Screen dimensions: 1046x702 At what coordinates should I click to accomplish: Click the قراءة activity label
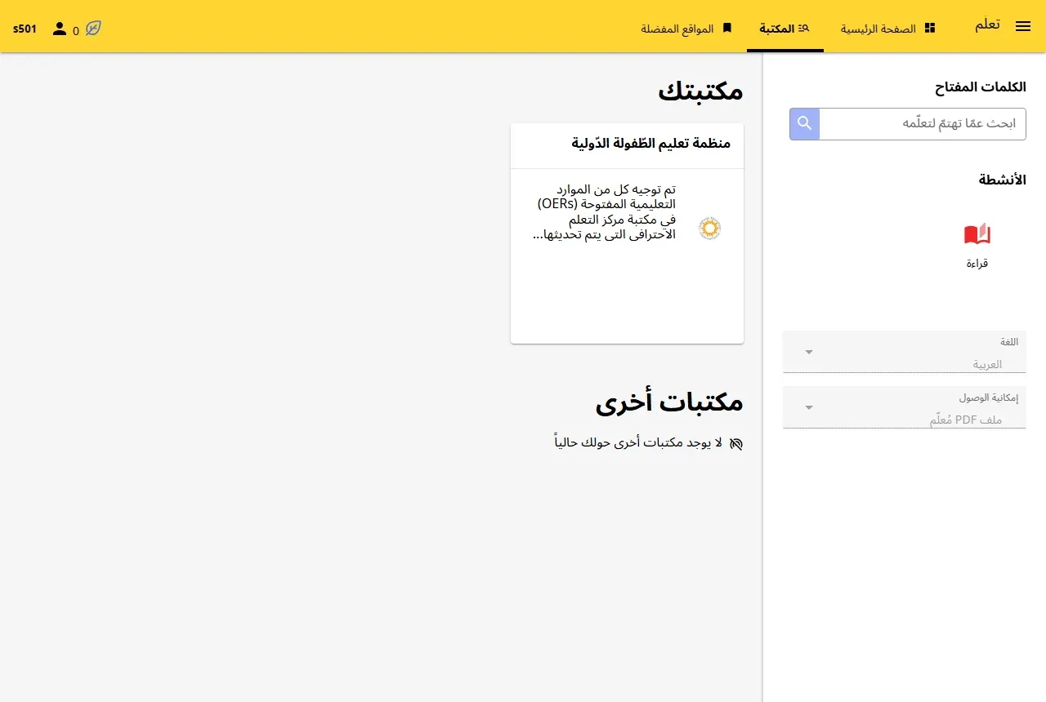pyautogui.click(x=977, y=264)
